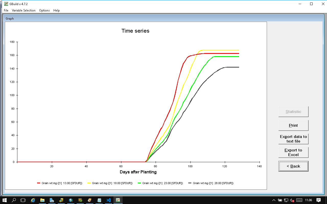The image size is (327, 204).
Task: Open Internet Explorer from the taskbar
Action: tap(33, 200)
